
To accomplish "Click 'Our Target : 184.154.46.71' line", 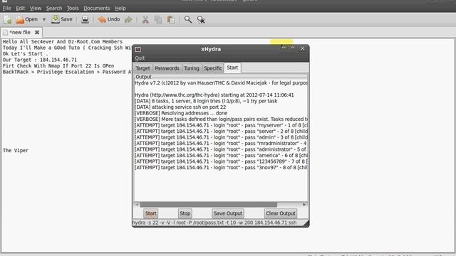I will [40, 60].
